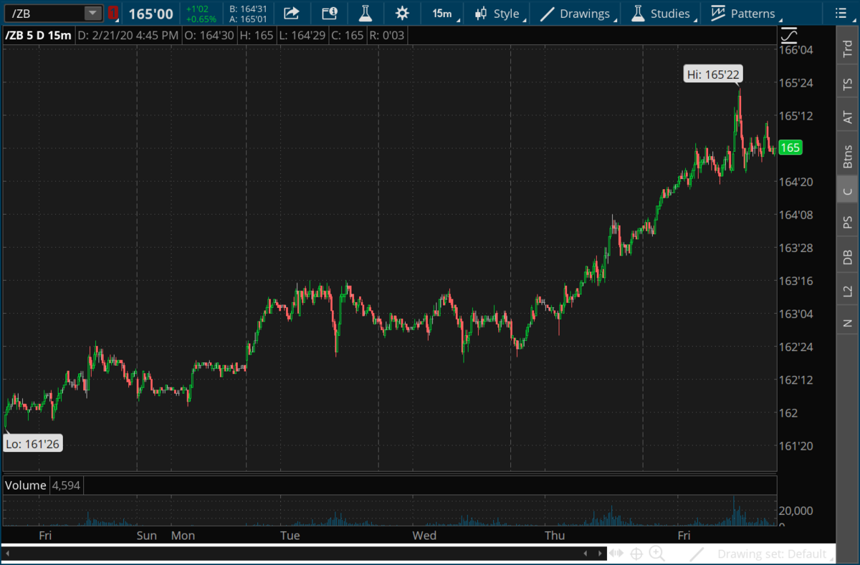860x565 pixels.
Task: Click scrollbar right arrow near zoom icons
Action: (601, 554)
